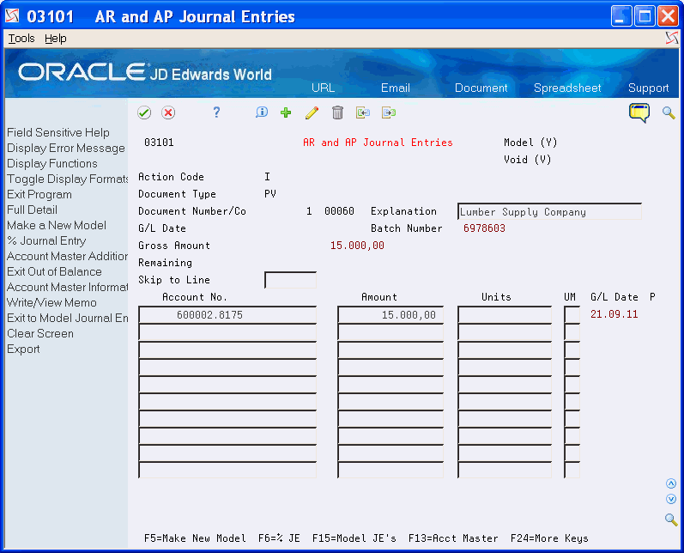Select Account Master Addition option
The width and height of the screenshot is (684, 553).
(67, 256)
